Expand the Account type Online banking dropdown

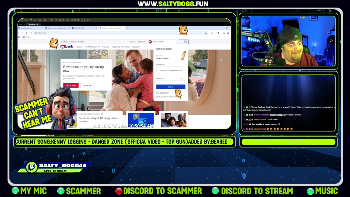click(x=171, y=57)
